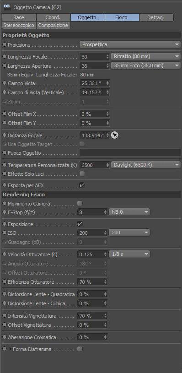Click the Efficienza Otturatore field (70 %)
Screen dimensions: 182x373
[91, 282]
